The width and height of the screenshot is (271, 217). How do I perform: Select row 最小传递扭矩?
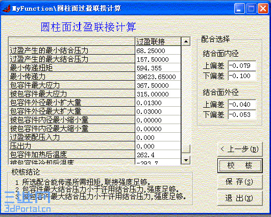tap(95, 68)
